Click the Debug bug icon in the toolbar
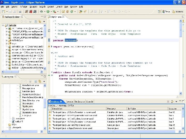 point(41,12)
